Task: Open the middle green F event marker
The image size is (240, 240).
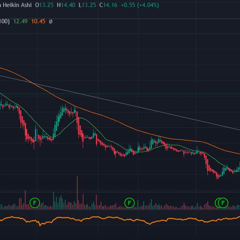Action: coord(129,203)
